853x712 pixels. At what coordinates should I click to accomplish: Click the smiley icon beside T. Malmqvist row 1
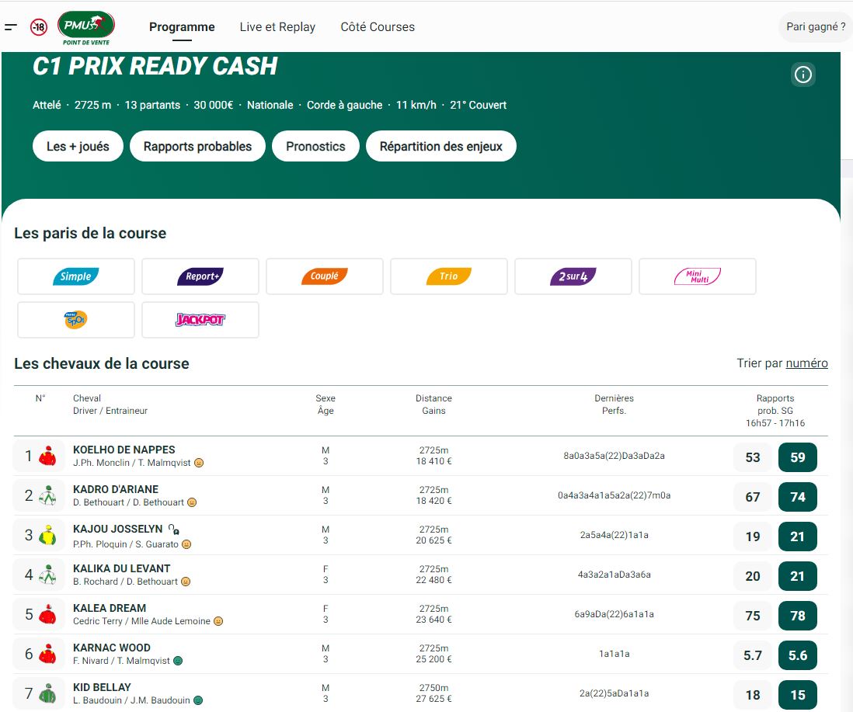pos(199,463)
